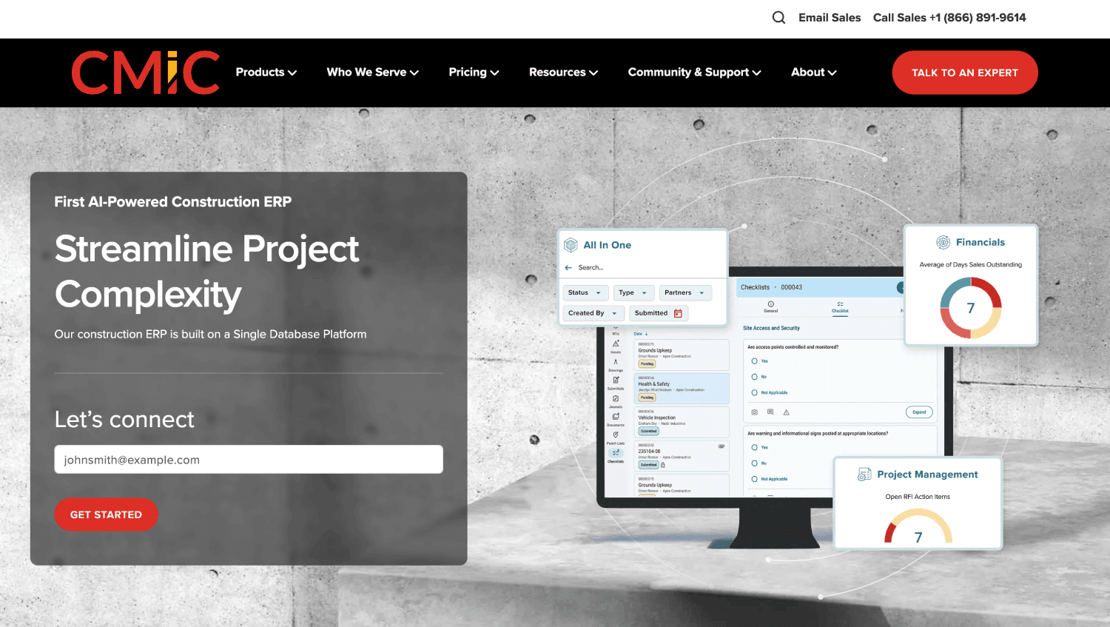The height and width of the screenshot is (627, 1110).
Task: Click the Talk to an Expert button
Action: [x=965, y=73]
